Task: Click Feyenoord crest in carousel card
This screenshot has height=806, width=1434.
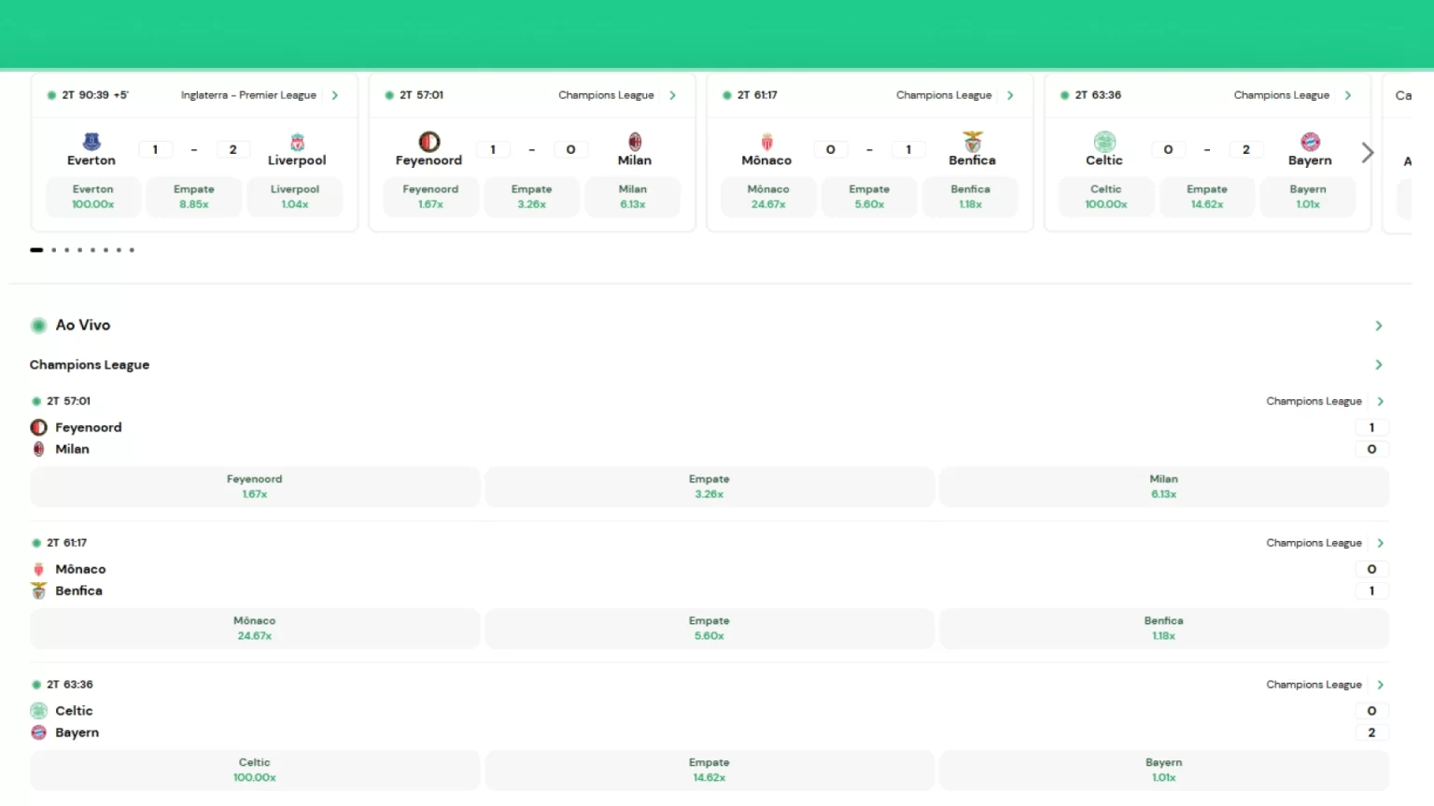Action: tap(429, 142)
